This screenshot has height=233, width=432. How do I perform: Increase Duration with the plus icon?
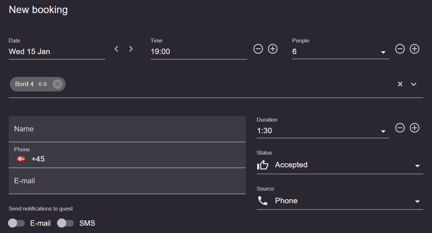click(x=414, y=128)
